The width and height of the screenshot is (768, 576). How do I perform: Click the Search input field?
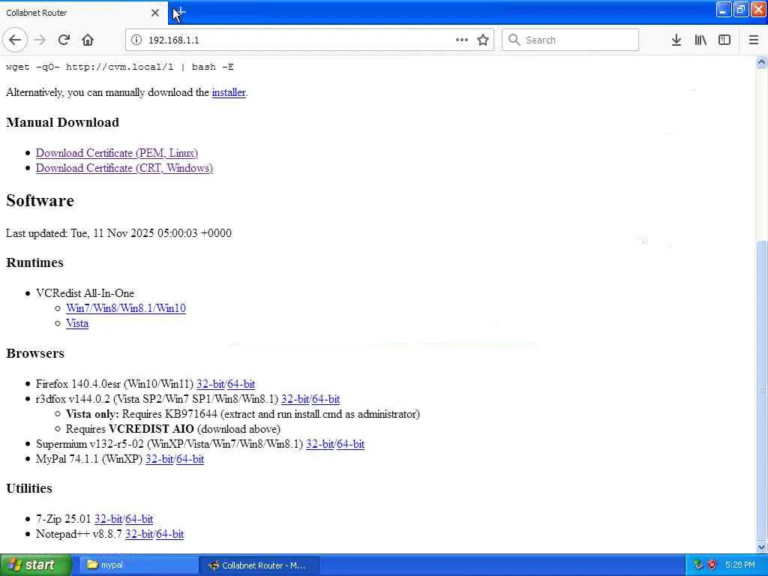(x=570, y=40)
